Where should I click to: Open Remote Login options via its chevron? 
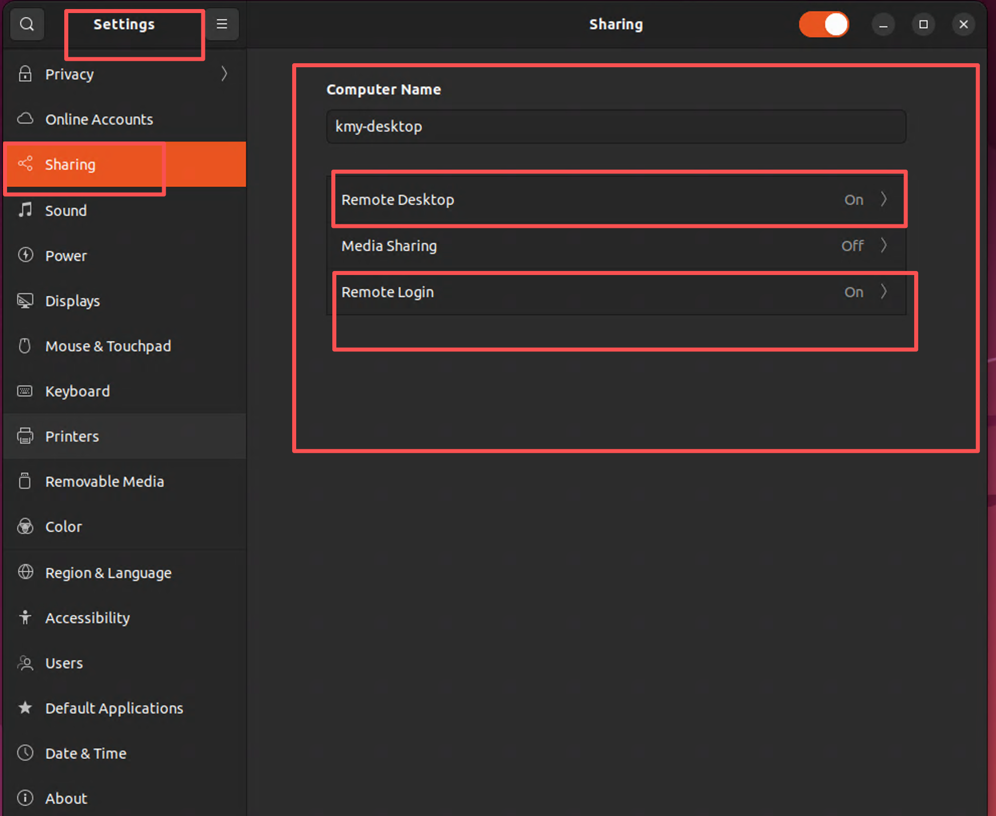pyautogui.click(x=884, y=292)
